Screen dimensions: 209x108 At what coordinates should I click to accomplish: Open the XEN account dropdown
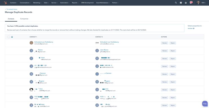204,3
